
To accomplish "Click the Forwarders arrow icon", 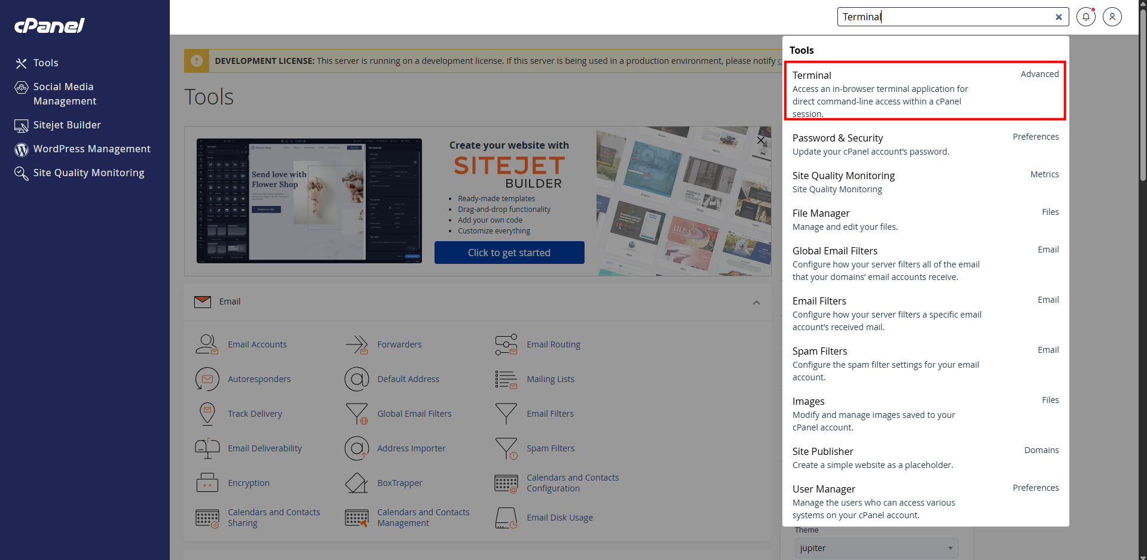I will click(356, 344).
